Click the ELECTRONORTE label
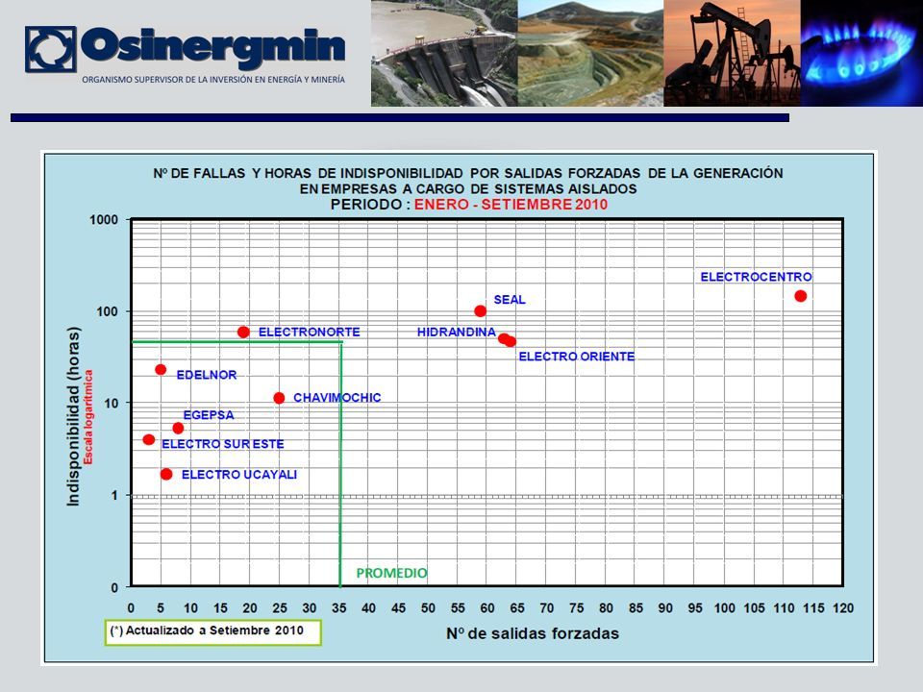923x692 pixels. [309, 332]
